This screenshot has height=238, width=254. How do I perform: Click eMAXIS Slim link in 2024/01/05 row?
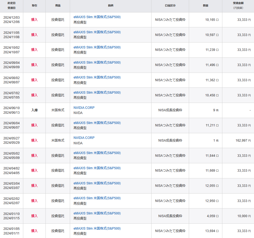(97, 229)
